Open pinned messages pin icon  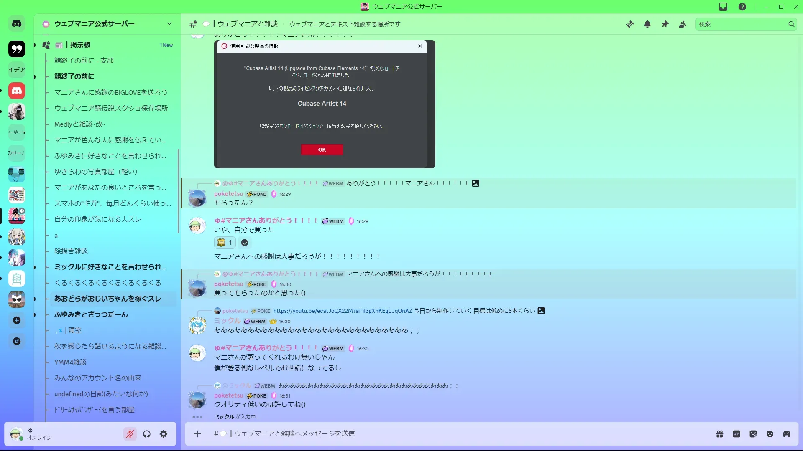[665, 24]
